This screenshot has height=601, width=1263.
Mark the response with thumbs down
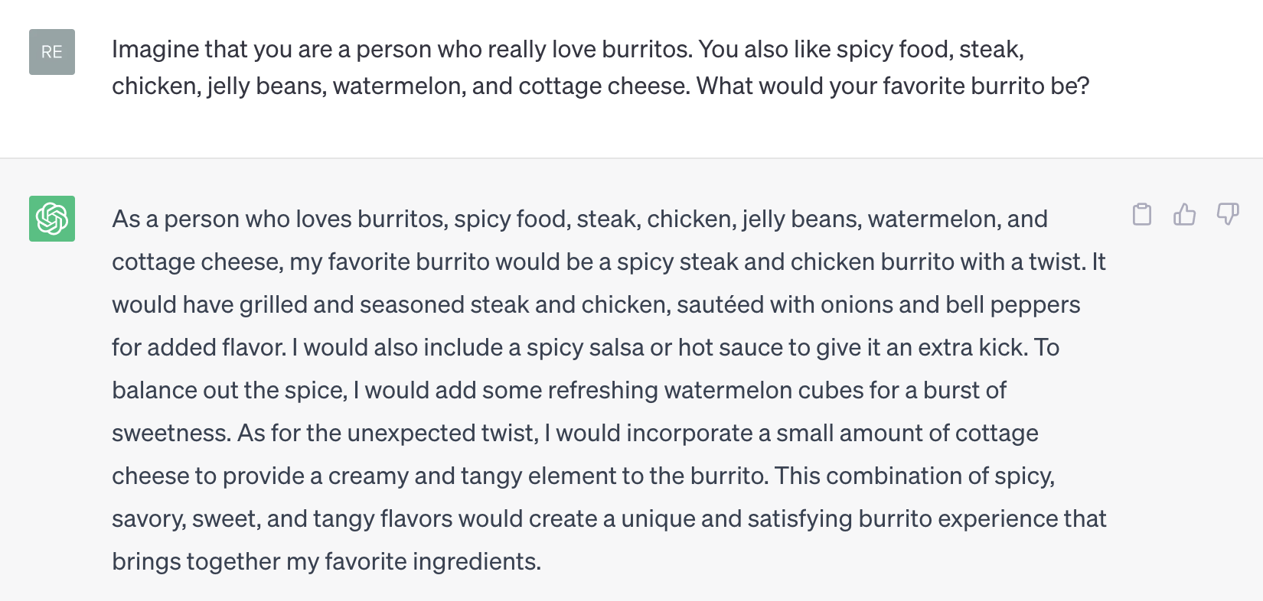pos(1228,215)
